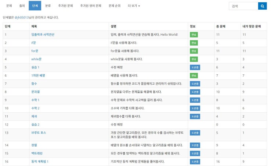The width and height of the screenshot is (273, 166).
Task: Open the if문 step link
Action: tap(33, 43)
